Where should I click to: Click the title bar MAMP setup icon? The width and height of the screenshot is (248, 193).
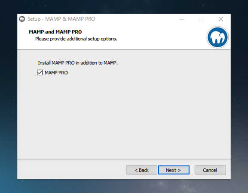click(22, 19)
